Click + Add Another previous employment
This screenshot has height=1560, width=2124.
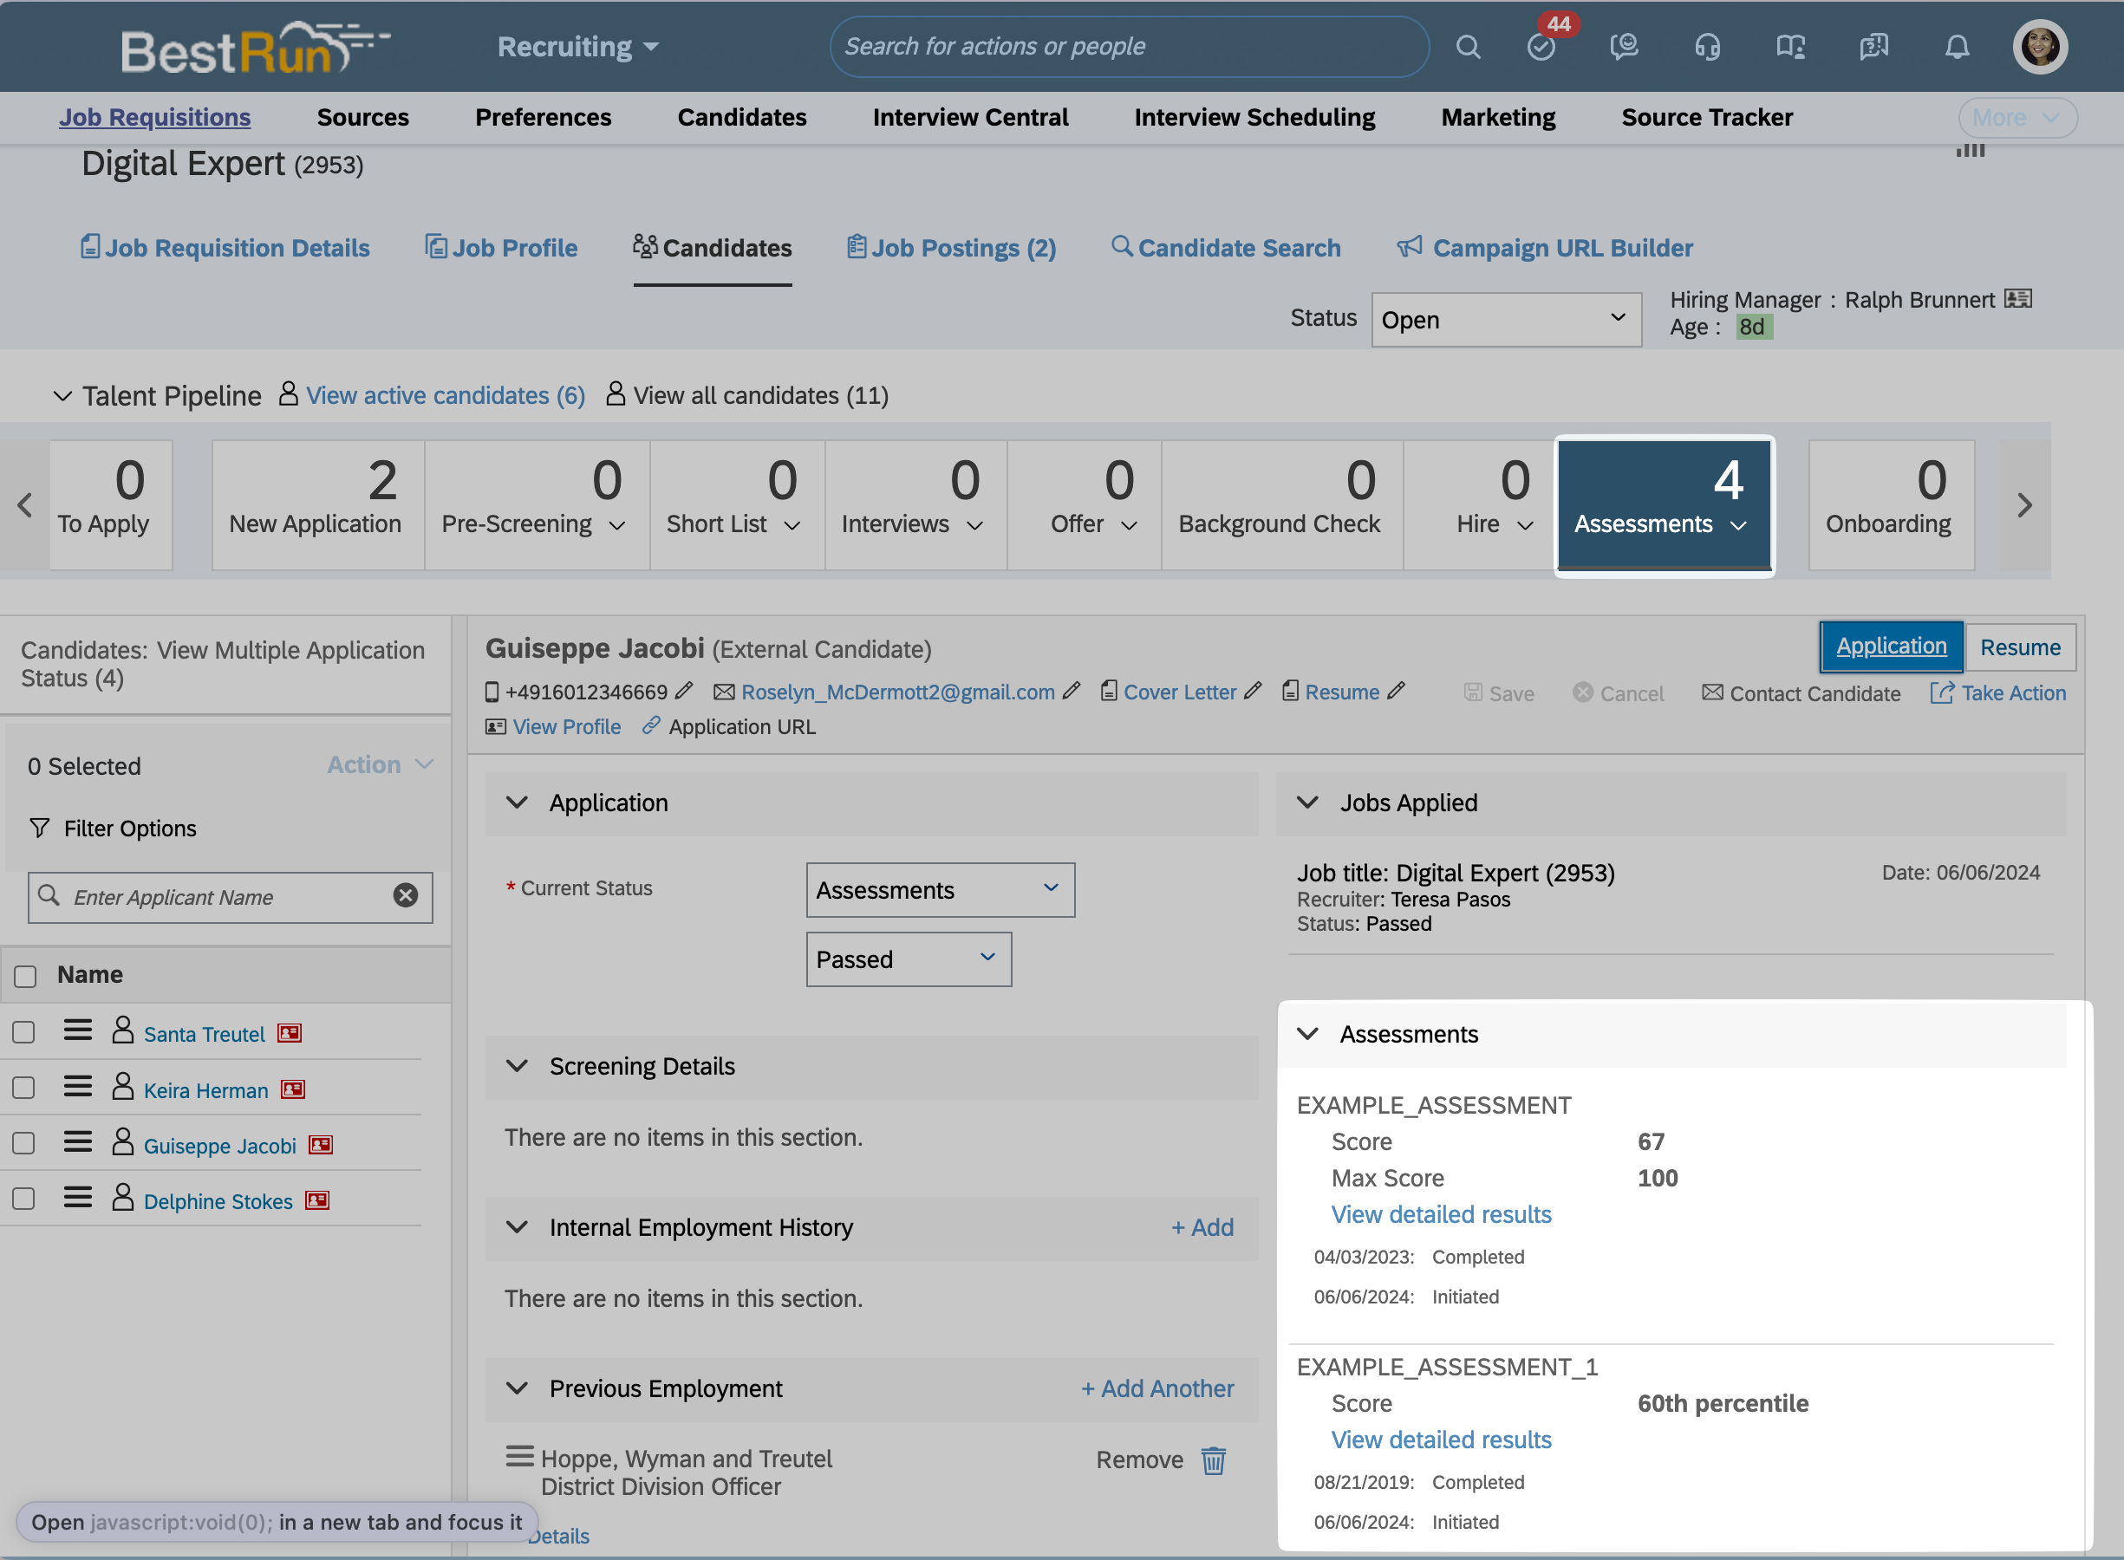(x=1156, y=1389)
